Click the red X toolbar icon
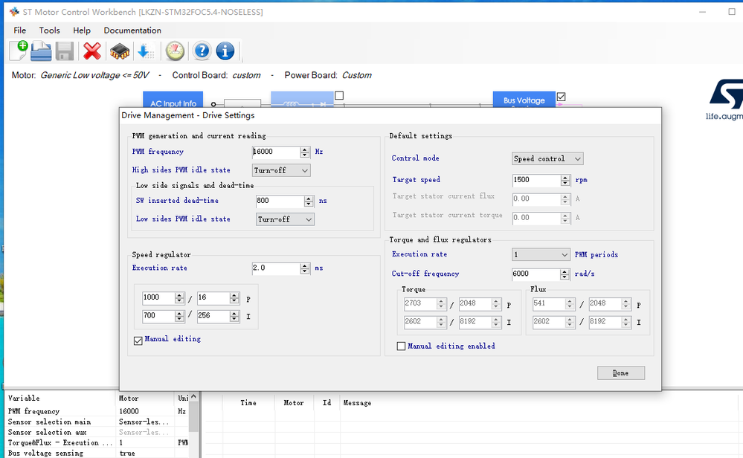The height and width of the screenshot is (458, 743). 92,51
